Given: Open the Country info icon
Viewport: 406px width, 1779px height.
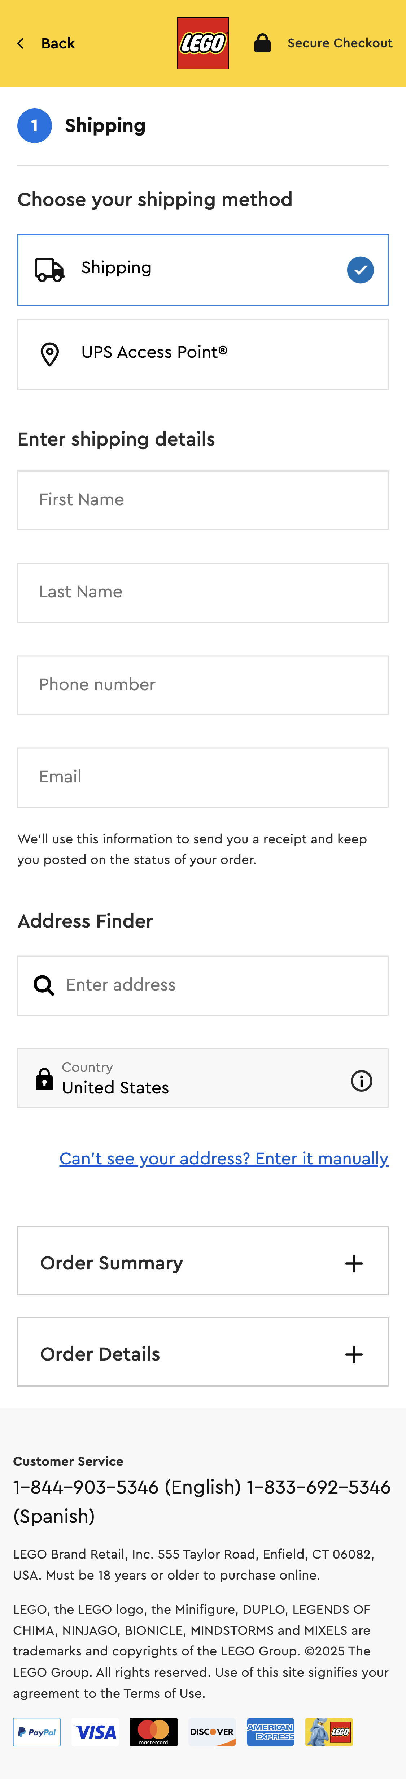Looking at the screenshot, I should [x=361, y=1081].
